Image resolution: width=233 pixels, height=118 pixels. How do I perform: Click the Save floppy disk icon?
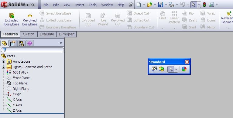click(x=161, y=5)
